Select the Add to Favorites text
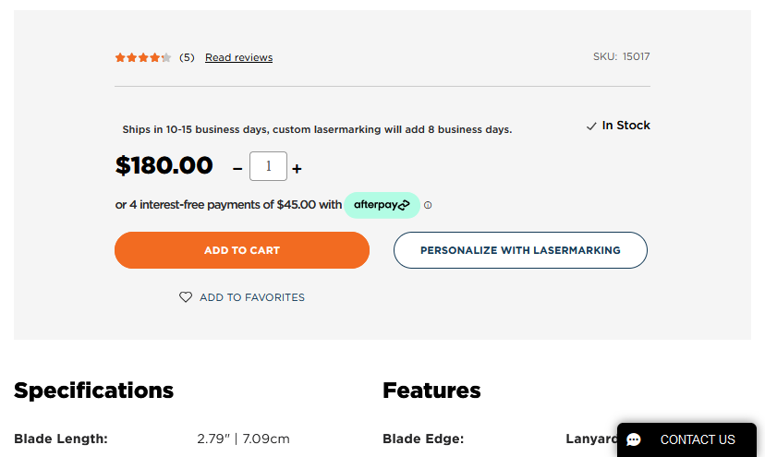The width and height of the screenshot is (765, 457). coord(252,297)
